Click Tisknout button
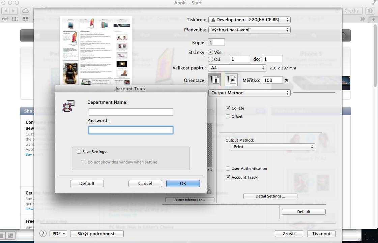The height and width of the screenshot is (243, 378). coord(321,234)
